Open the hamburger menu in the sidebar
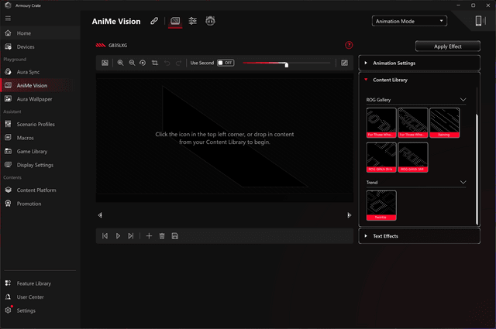 coord(8,19)
